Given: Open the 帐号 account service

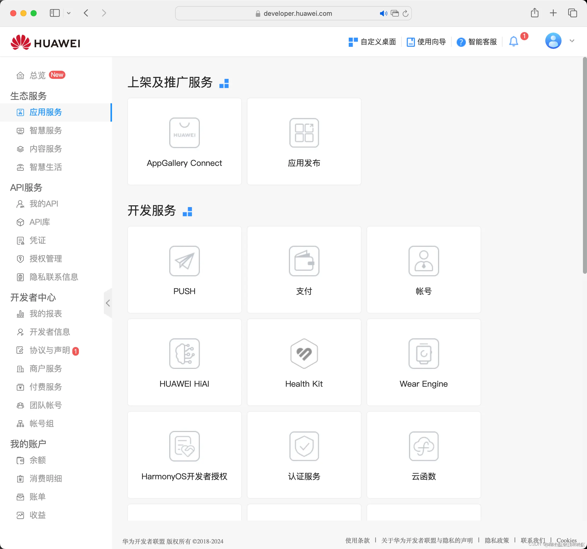Looking at the screenshot, I should click(x=423, y=269).
